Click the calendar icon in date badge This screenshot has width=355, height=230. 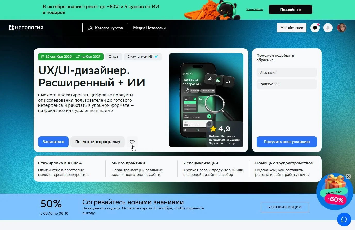click(x=43, y=57)
